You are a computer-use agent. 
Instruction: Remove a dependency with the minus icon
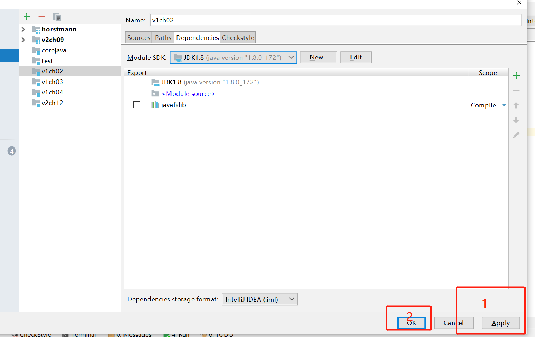[x=516, y=90]
